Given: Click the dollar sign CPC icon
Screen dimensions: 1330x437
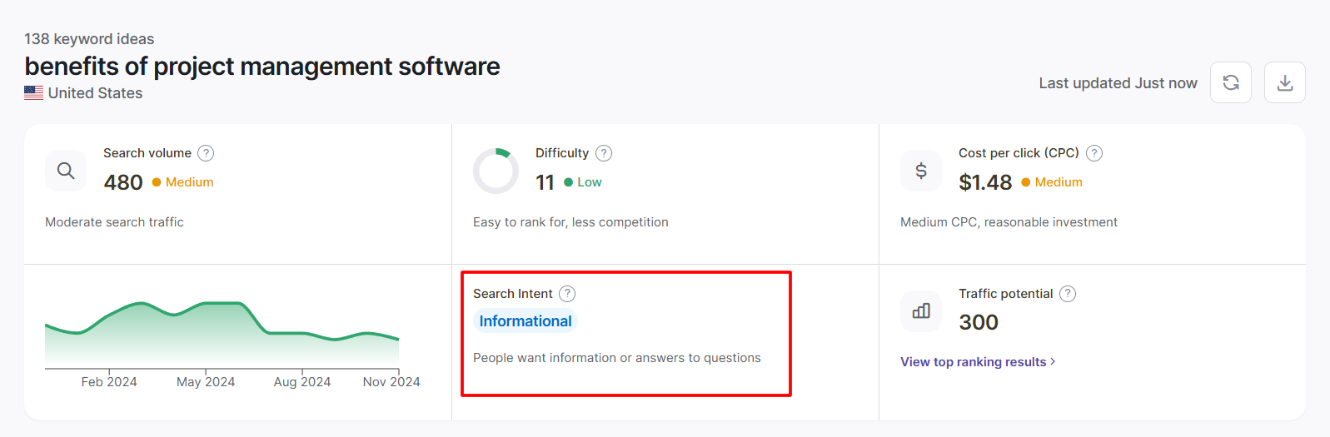Looking at the screenshot, I should (921, 171).
